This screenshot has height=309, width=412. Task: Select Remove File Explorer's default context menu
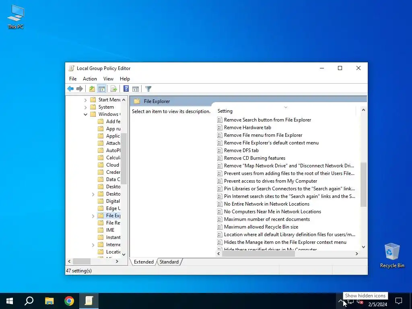(x=271, y=143)
